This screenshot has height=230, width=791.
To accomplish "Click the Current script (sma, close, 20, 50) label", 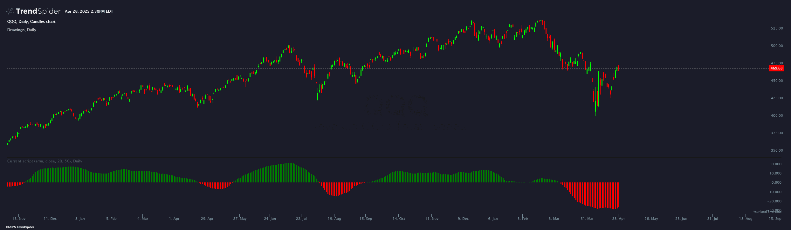I will (x=45, y=161).
